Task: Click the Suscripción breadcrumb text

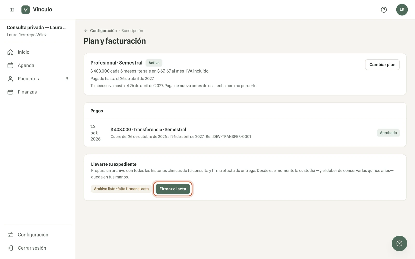Action: 132,31
